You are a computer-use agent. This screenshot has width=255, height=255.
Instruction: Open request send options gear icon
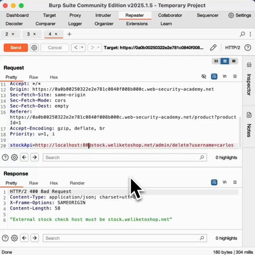[x=34, y=48]
